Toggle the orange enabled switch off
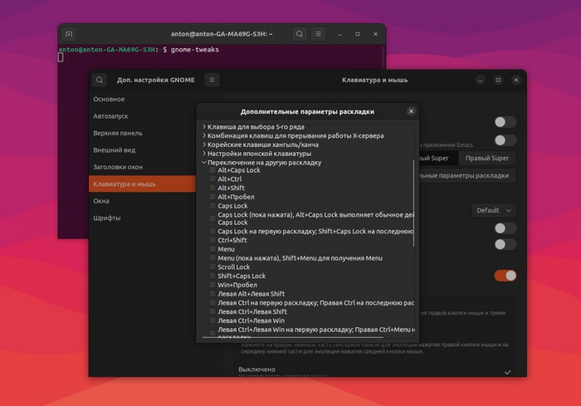 505,276
